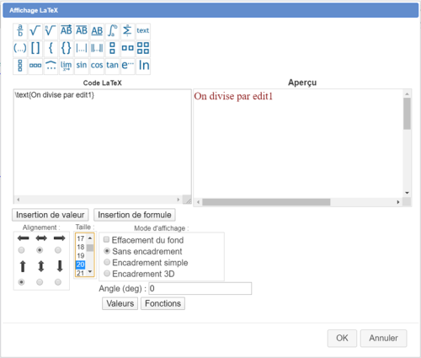The width and height of the screenshot is (421, 358).
Task: Insert the definite integral symbol
Action: (112, 31)
